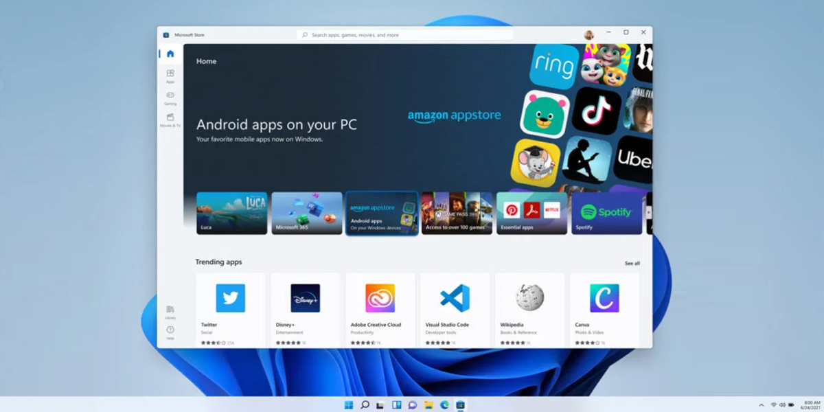Open the Library in the sidebar
The height and width of the screenshot is (412, 824).
point(170,312)
